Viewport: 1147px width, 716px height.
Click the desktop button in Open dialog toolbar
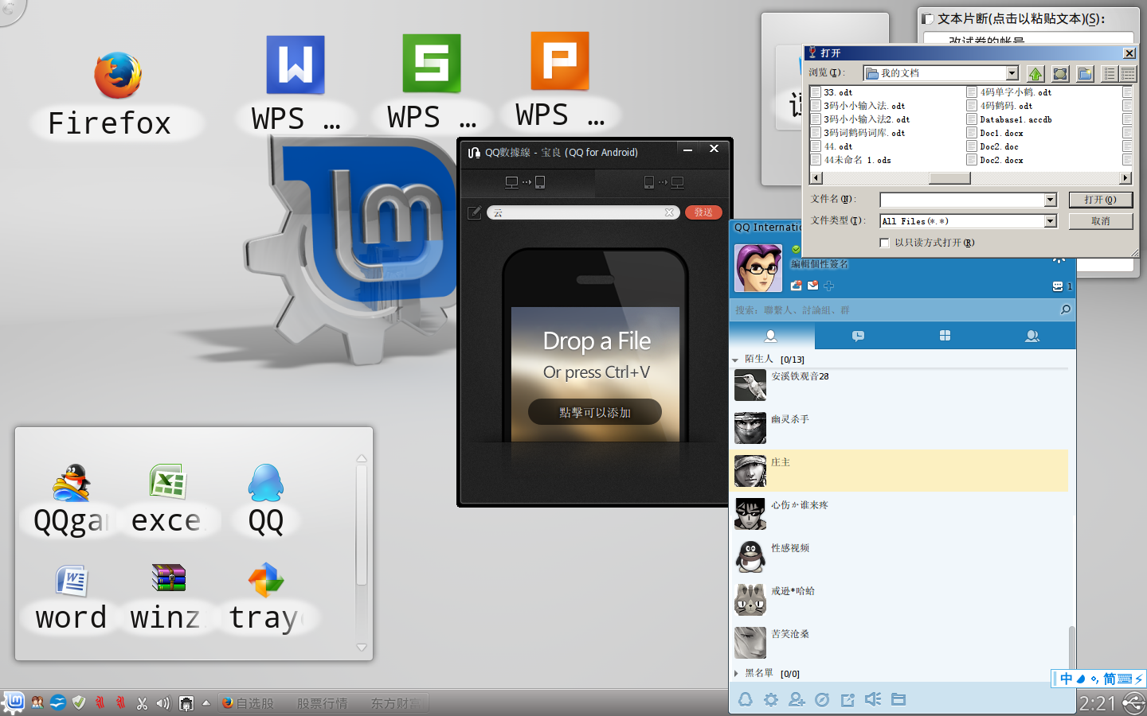click(x=1060, y=73)
